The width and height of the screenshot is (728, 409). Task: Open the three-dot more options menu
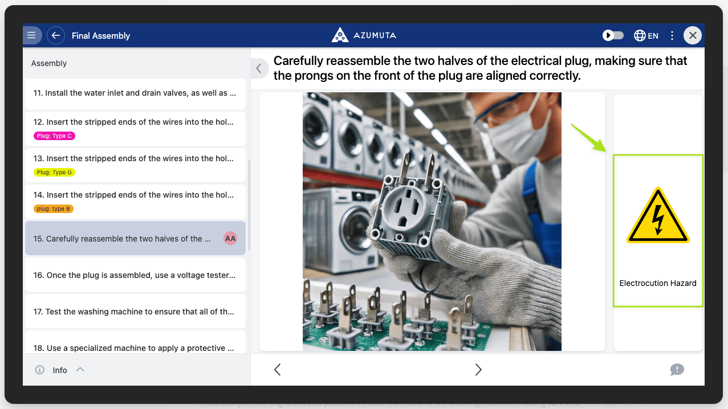(x=672, y=35)
